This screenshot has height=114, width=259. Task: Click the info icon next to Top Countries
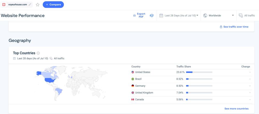click(38, 53)
